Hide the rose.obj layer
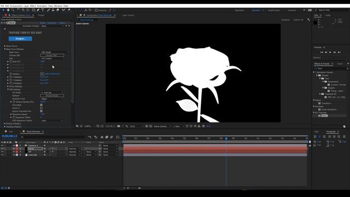 [2, 155]
